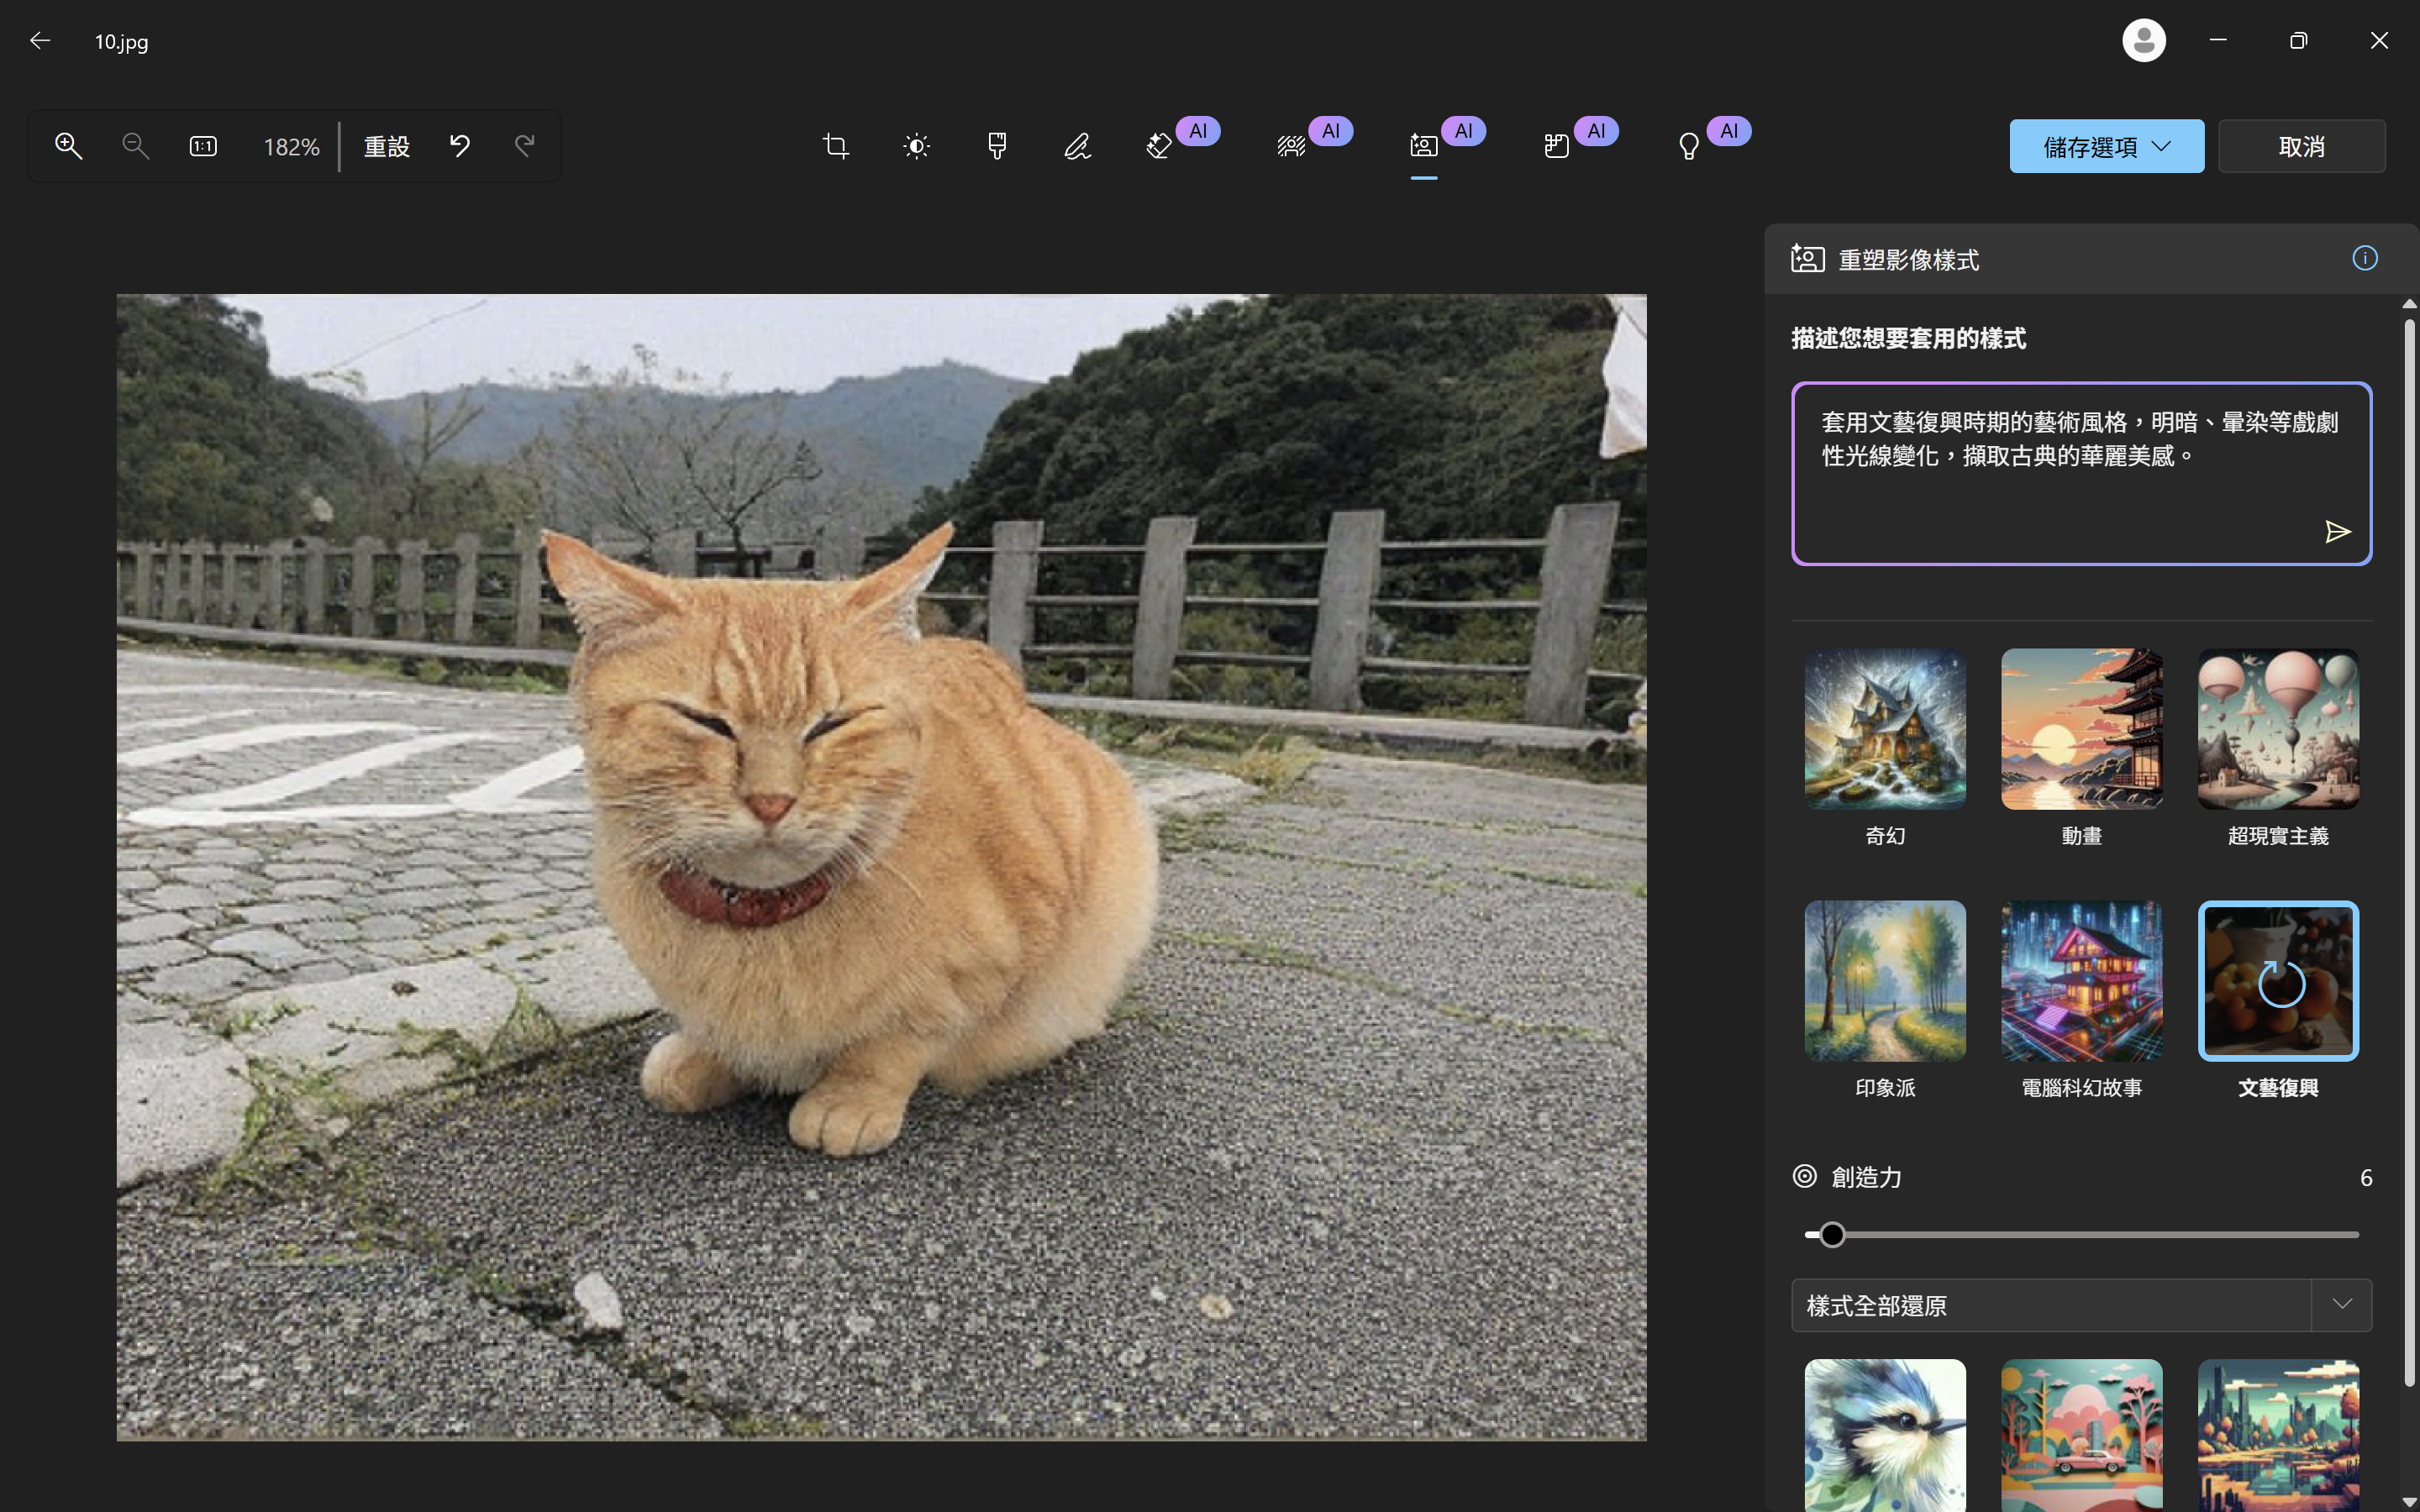Select the filter brush icon

996,147
